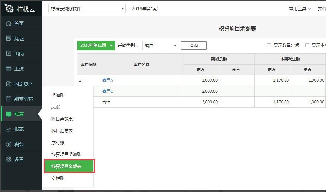
Task: Click 客户C 期初借方 2,000.00 cell
Action: (201, 91)
